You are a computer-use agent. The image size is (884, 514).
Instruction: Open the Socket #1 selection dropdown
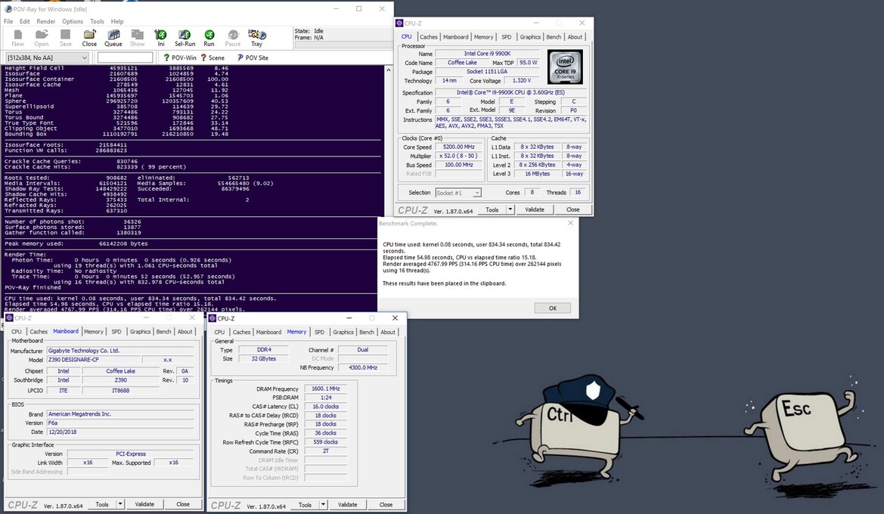tap(458, 193)
